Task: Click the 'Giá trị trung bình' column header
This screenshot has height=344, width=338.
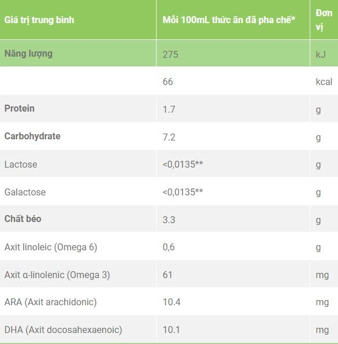Action: [x=39, y=20]
